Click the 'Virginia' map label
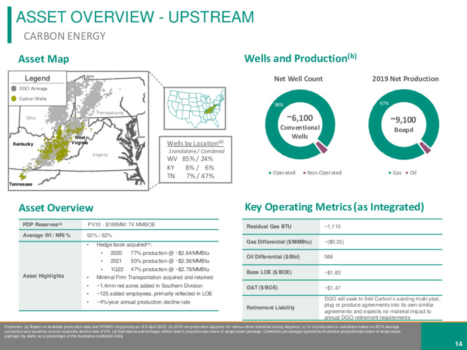 pyautogui.click(x=100, y=155)
